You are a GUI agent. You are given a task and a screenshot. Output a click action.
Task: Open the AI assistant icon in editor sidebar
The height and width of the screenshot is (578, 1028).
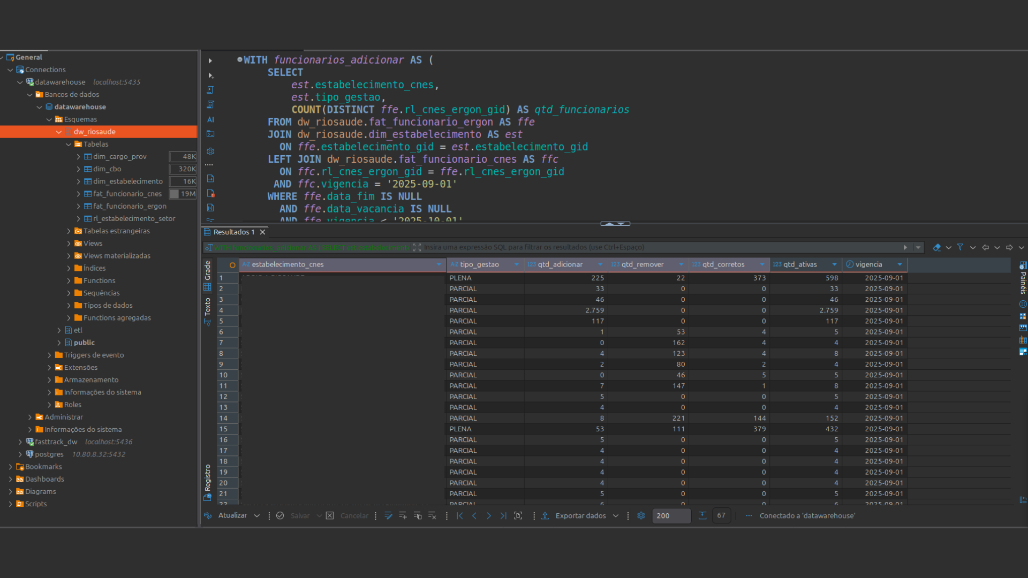tap(210, 120)
